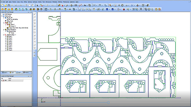The image size is (191, 107).
Task: Open a file with the folder icon
Action: (x=6, y=5)
